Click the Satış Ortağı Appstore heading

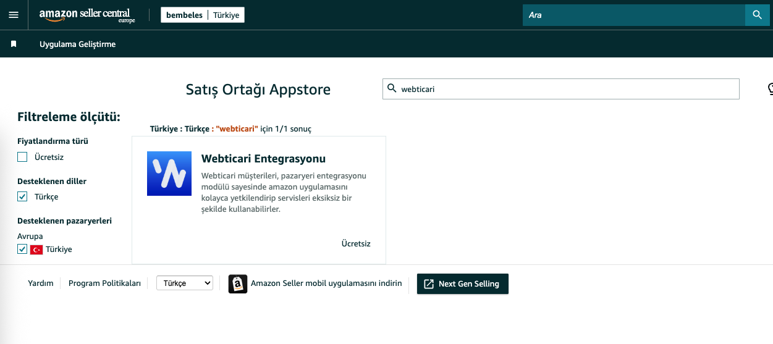[258, 90]
